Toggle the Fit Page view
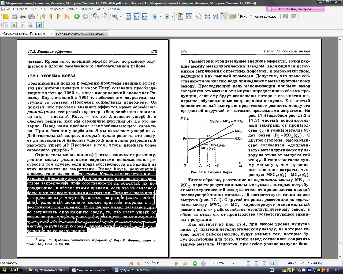Viewport: 343px width, 274px height. (x=137, y=16)
